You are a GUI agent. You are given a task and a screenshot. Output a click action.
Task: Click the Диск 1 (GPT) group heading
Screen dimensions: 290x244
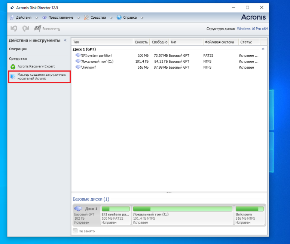84,49
